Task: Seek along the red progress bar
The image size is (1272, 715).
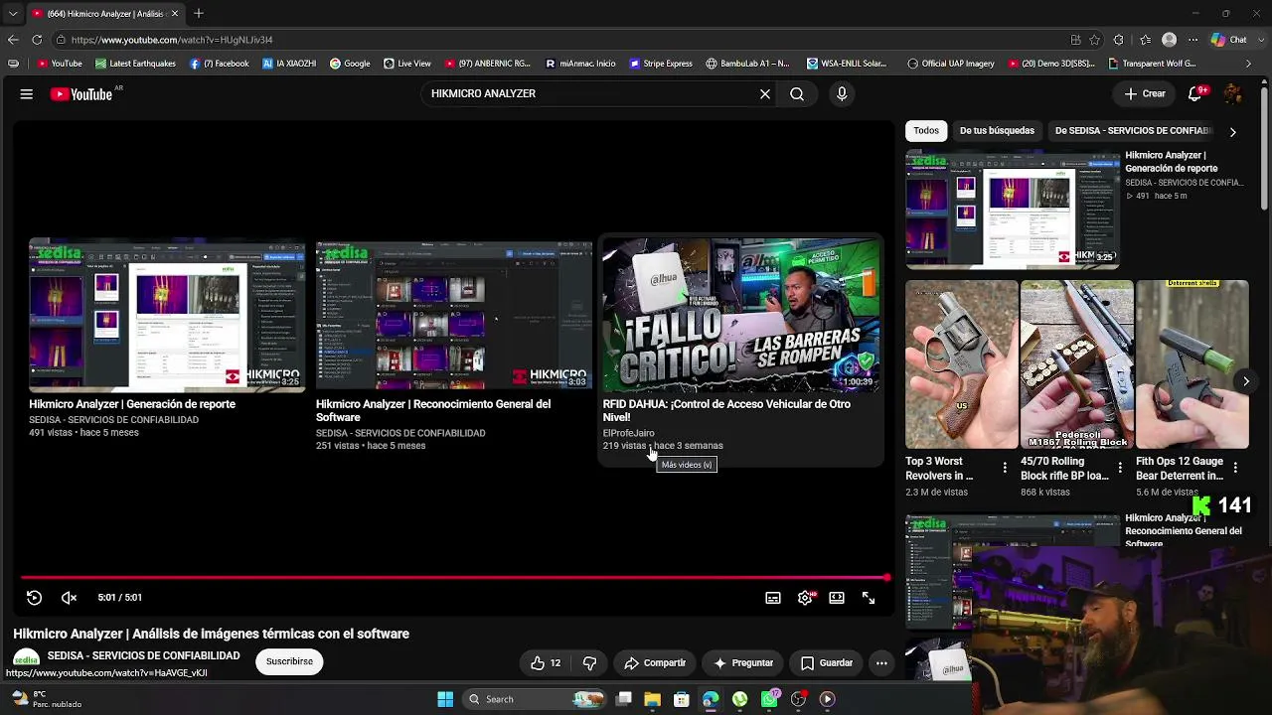Action: click(454, 577)
